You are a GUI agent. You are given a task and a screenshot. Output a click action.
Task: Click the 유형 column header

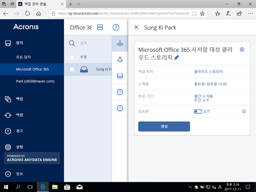[84, 57]
